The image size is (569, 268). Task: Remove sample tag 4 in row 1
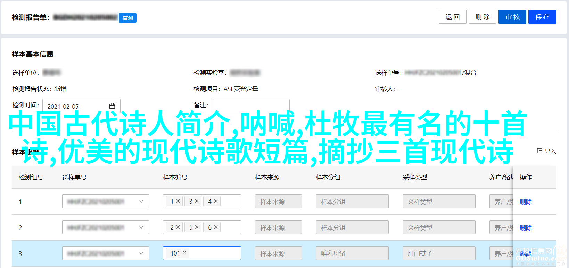pyautogui.click(x=216, y=201)
